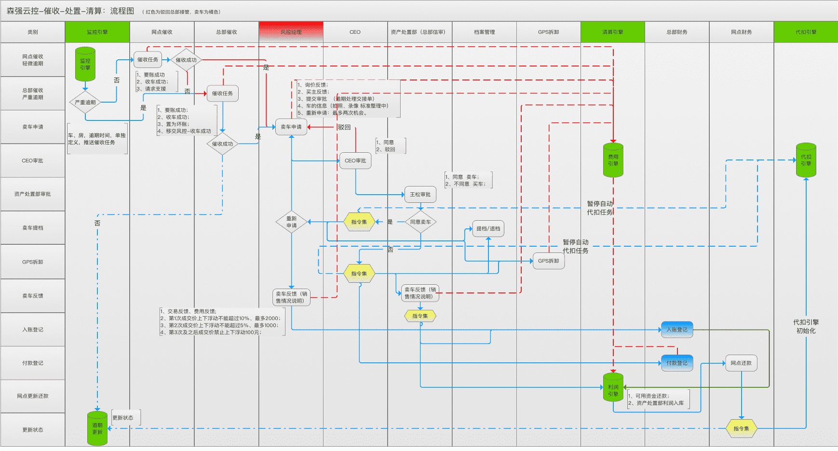Click the green 清算引擎 column header
This screenshot has height=451, width=838.
[x=613, y=32]
